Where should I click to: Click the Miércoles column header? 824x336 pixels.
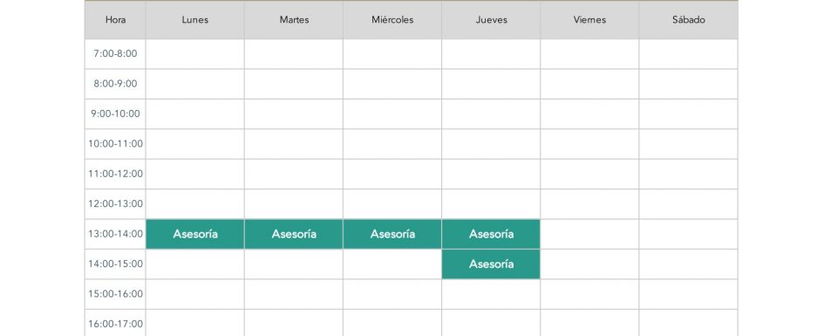click(x=392, y=20)
